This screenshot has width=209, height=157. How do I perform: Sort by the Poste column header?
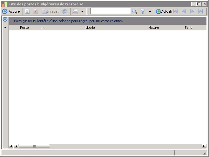click(24, 28)
